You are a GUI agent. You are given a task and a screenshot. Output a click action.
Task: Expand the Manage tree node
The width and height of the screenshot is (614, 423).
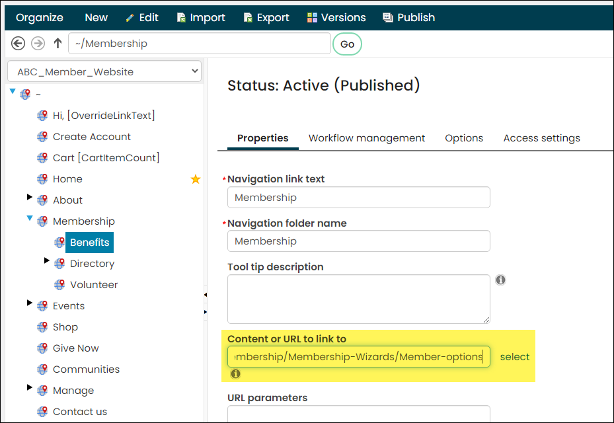pos(29,387)
